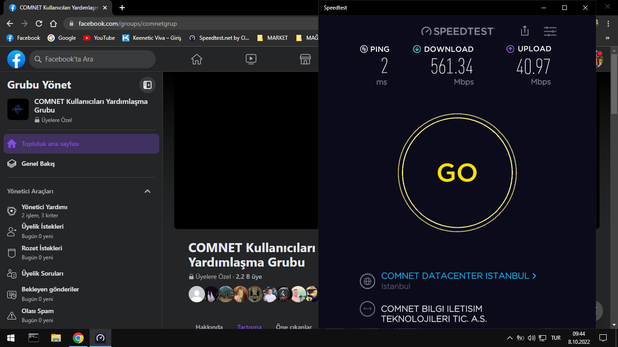
Task: Click the PING label
Action: click(x=380, y=49)
